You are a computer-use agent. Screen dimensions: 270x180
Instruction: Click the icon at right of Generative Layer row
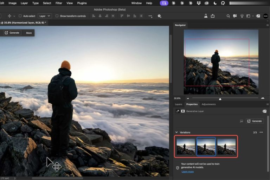[264, 111]
